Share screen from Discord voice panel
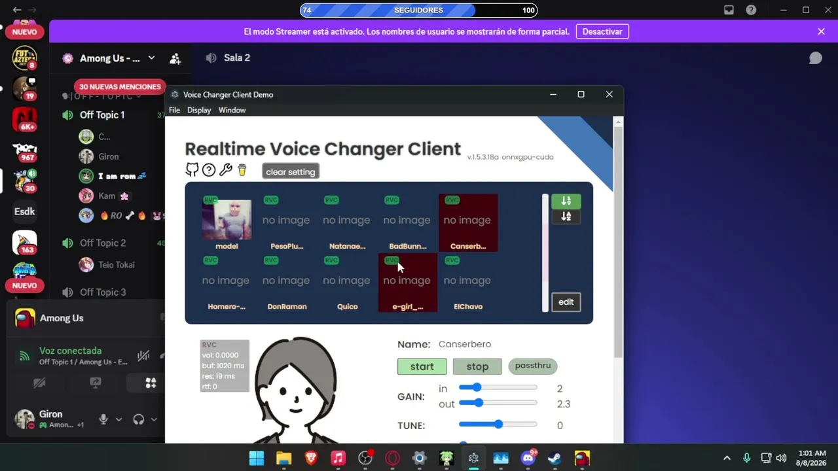 click(95, 383)
